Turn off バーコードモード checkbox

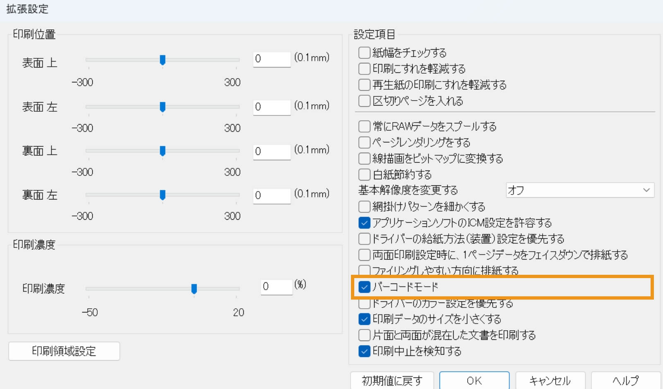[x=364, y=286]
